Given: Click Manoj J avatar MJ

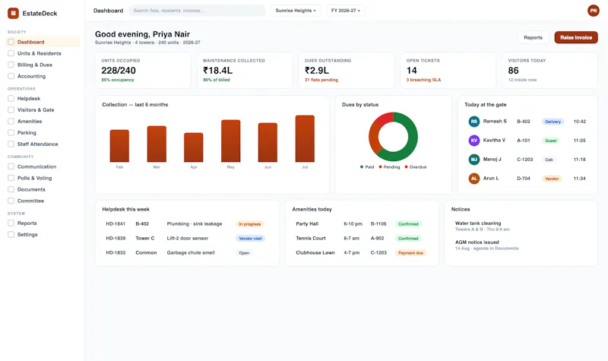Looking at the screenshot, I should click(x=473, y=160).
